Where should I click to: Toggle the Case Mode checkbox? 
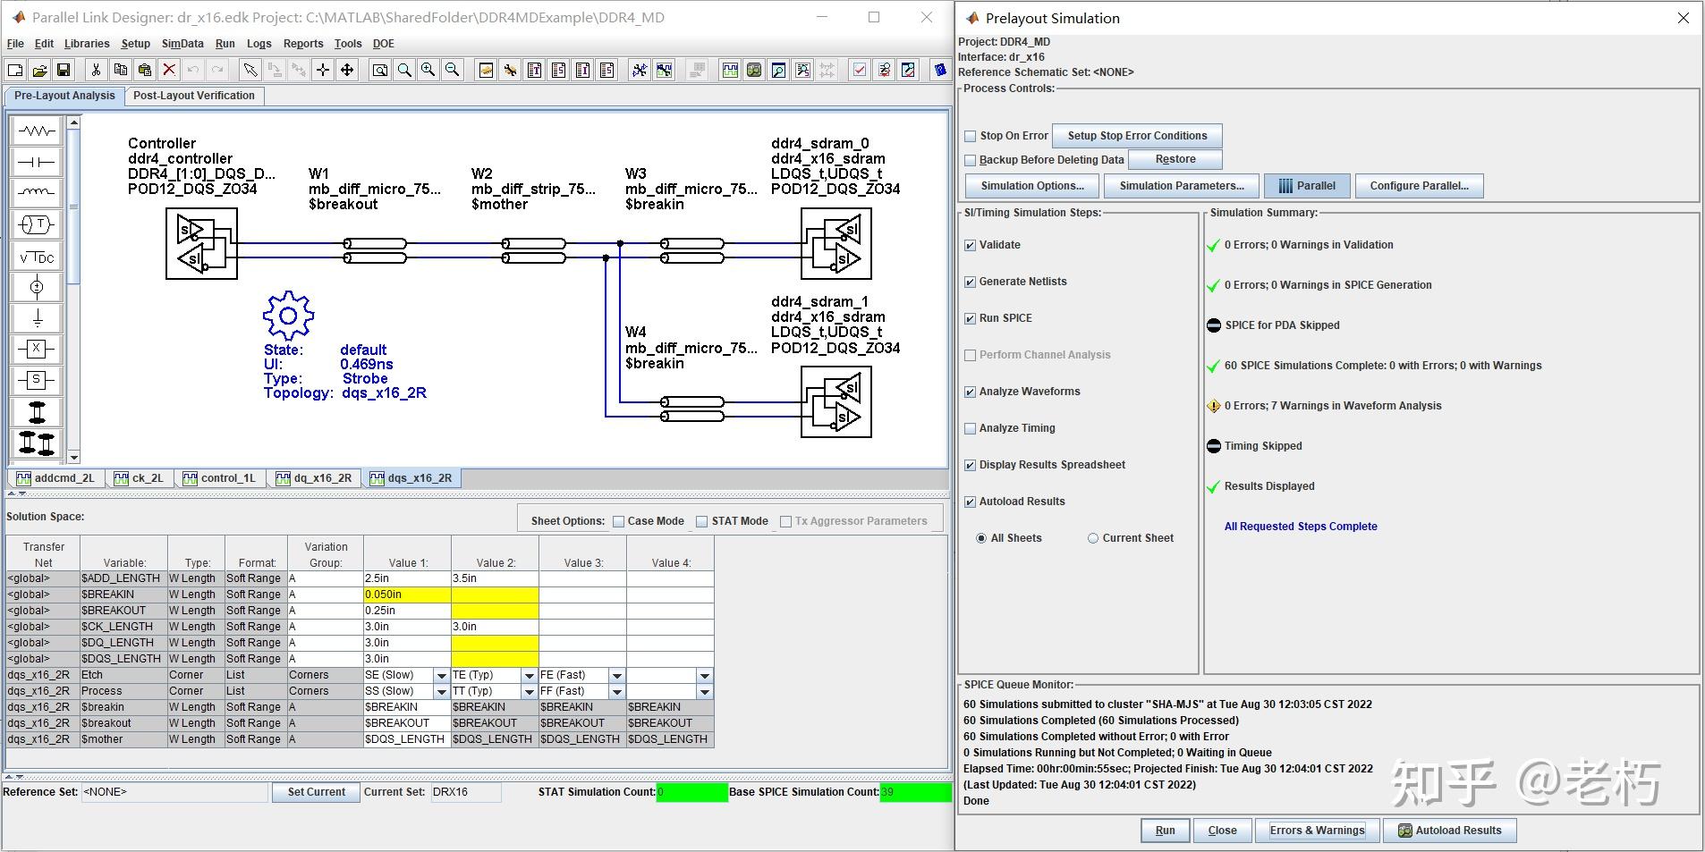618,521
